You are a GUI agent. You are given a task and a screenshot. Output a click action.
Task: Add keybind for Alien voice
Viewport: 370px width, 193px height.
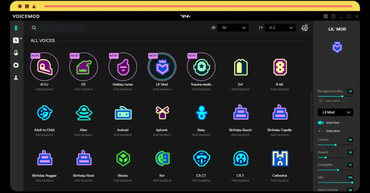tap(83, 135)
